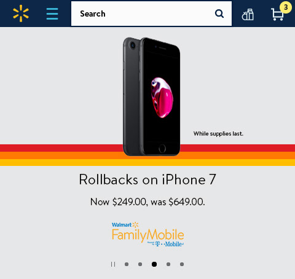Click the magnifying glass search icon
Screen dimensions: 295x279
pyautogui.click(x=219, y=14)
